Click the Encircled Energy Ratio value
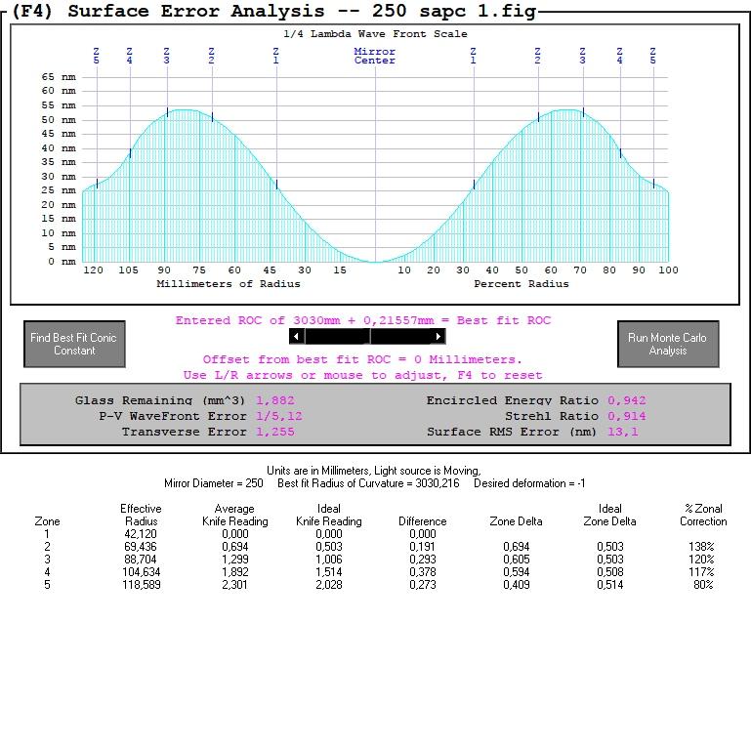This screenshot has width=751, height=747. [626, 400]
